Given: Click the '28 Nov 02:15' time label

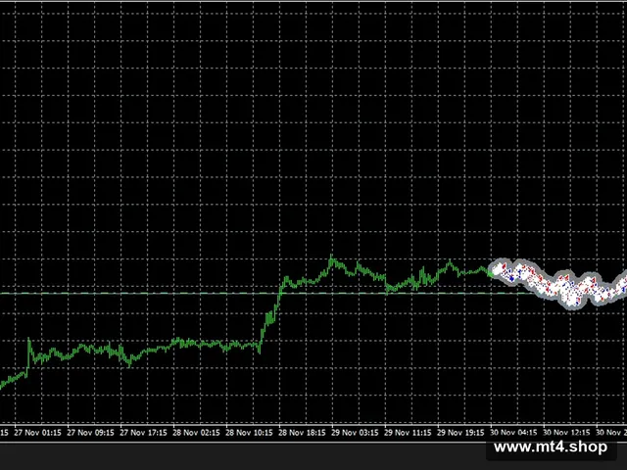Looking at the screenshot, I should tap(196, 433).
